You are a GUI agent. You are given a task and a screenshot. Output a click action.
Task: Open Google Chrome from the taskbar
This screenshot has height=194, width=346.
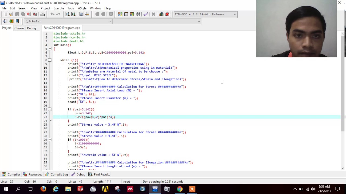(x=180, y=189)
